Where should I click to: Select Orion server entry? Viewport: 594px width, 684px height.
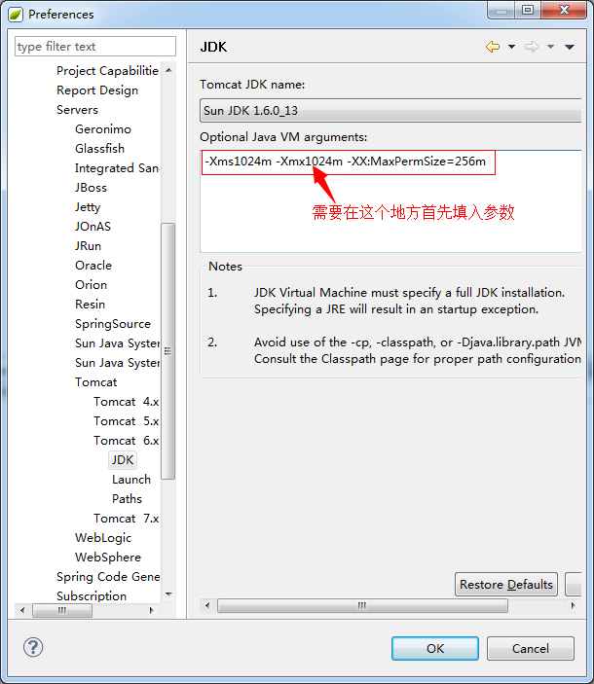[x=91, y=284]
